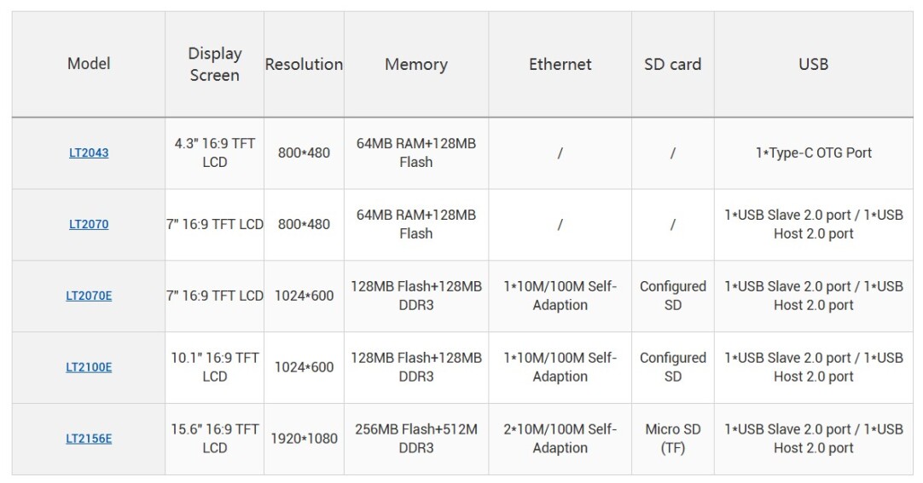Click the Model column header
The width and height of the screenshot is (923, 483).
(x=89, y=64)
